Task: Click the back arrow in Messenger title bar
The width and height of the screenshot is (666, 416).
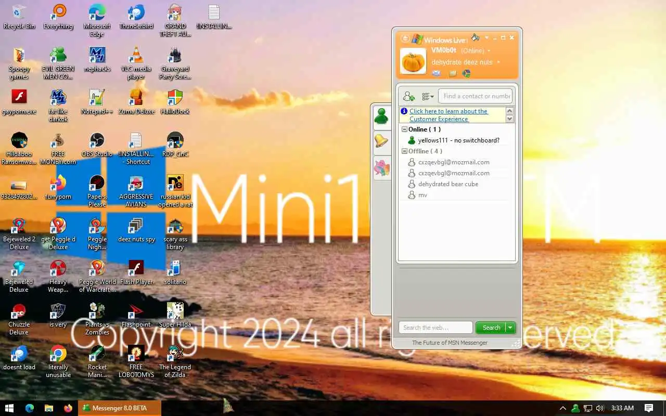Action: 405,38
